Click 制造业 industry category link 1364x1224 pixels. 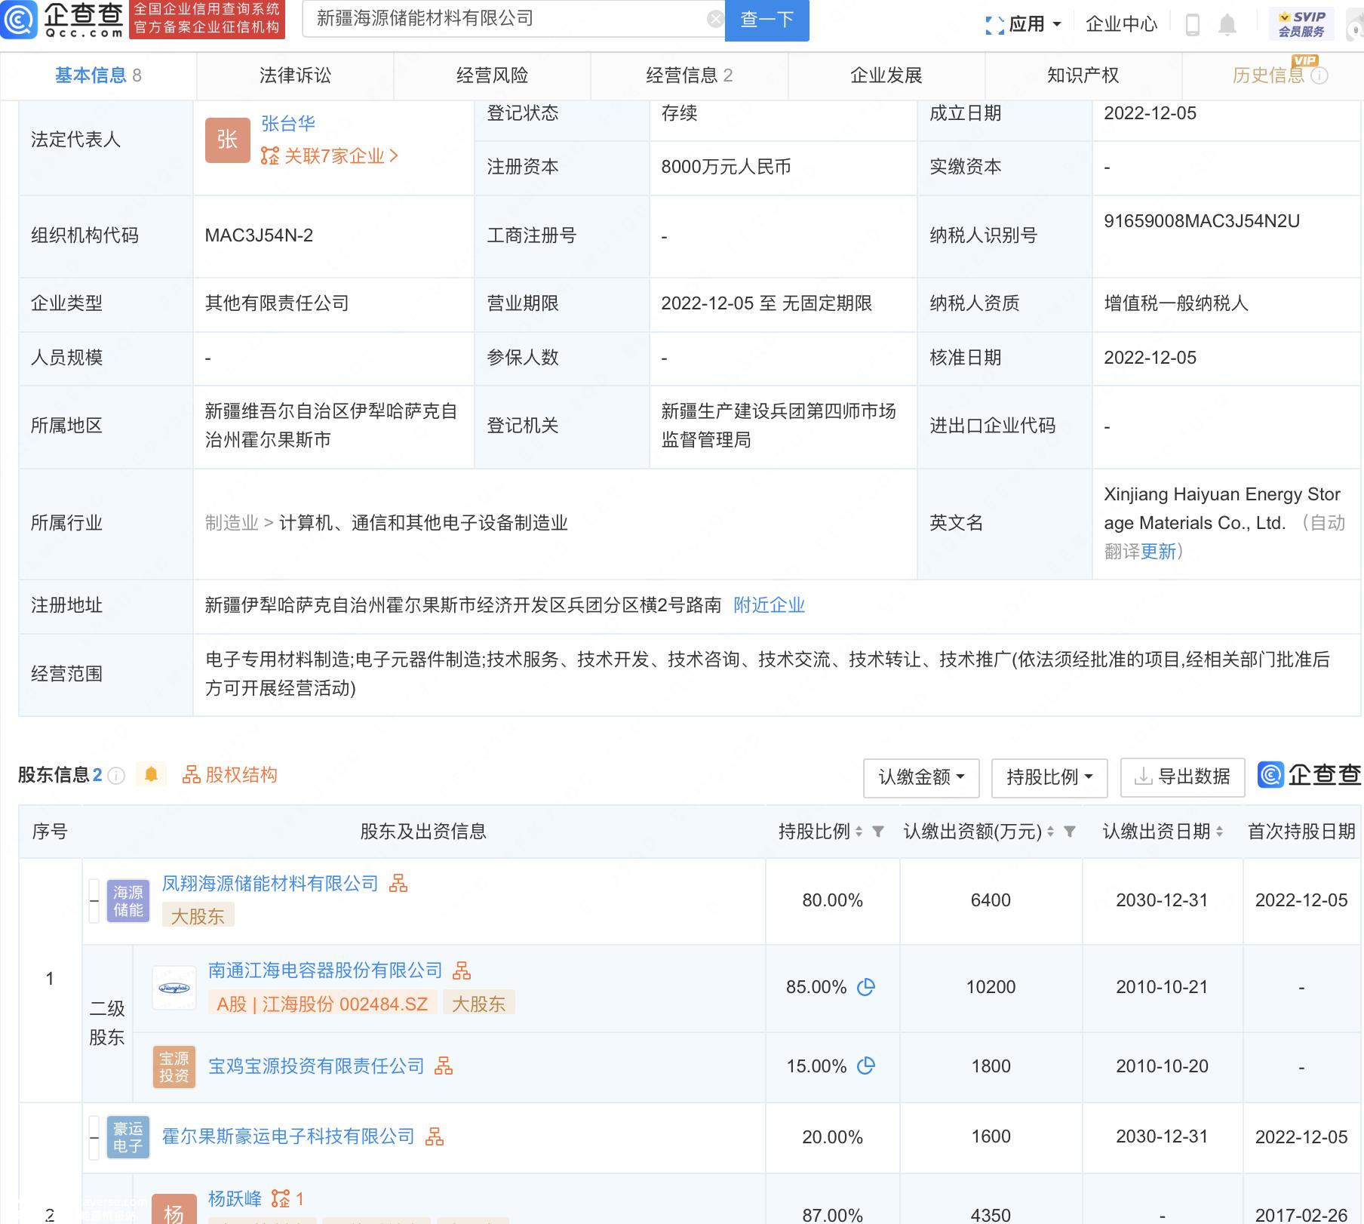tap(232, 523)
